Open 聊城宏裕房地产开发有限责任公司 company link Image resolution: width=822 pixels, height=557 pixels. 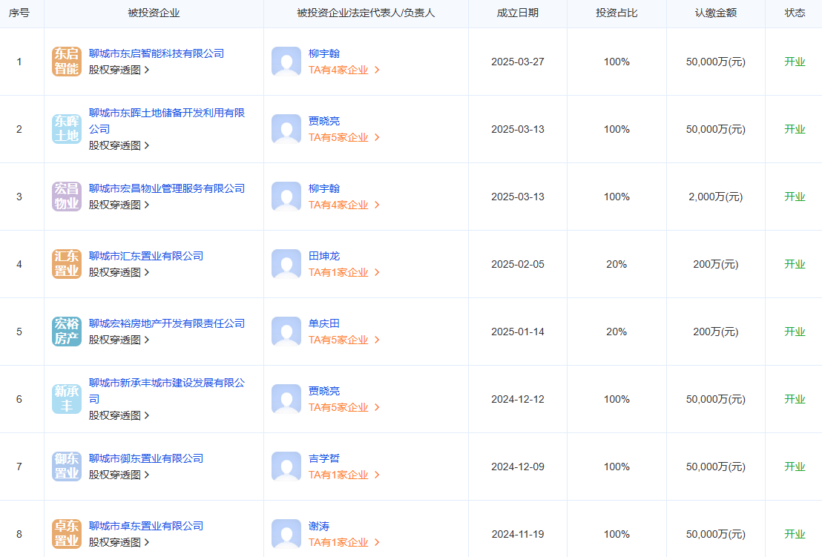[x=166, y=323]
